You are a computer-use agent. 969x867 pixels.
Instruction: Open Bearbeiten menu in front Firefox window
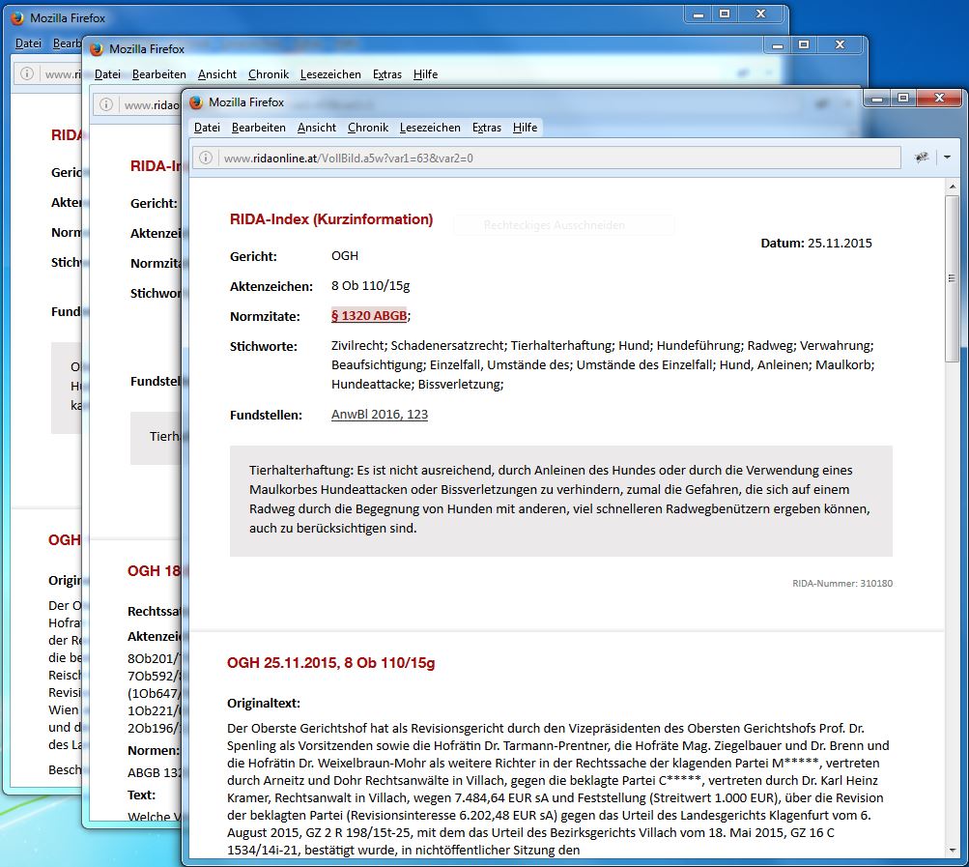[x=258, y=128]
